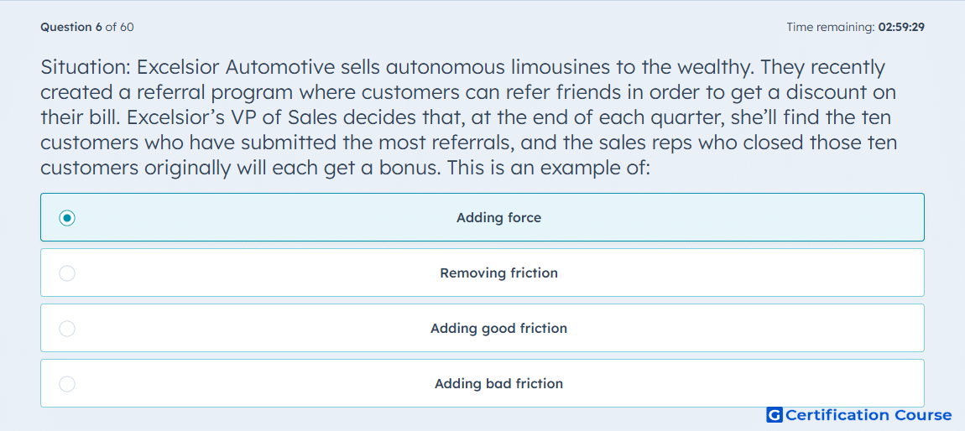The image size is (965, 431).
Task: Select the Adding force radio button
Action: [x=67, y=218]
